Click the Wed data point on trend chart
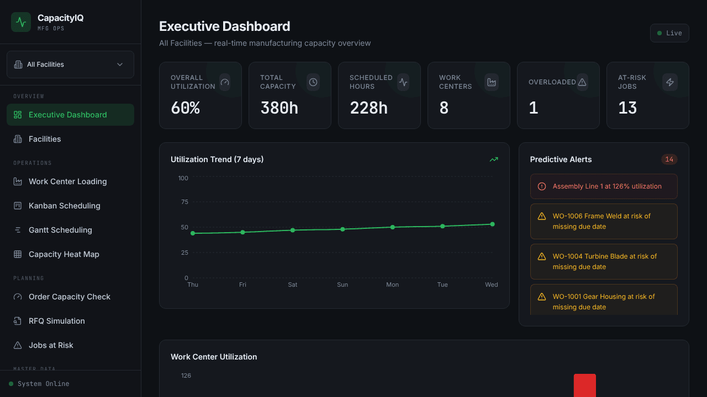This screenshot has height=397, width=707. [492, 224]
